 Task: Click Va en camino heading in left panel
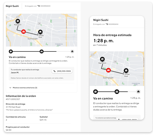point(17,57)
